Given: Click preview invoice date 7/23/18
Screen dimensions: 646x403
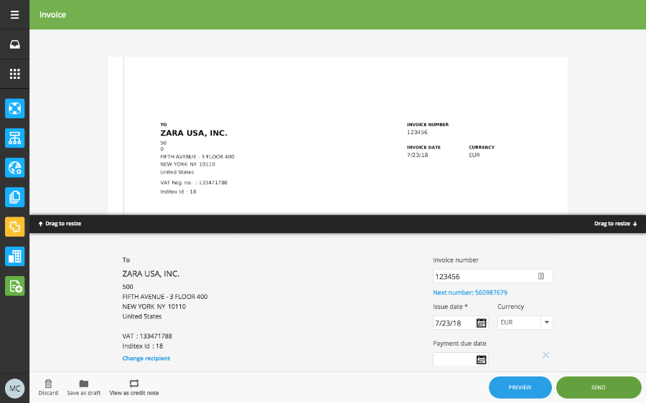Looking at the screenshot, I should pos(417,155).
